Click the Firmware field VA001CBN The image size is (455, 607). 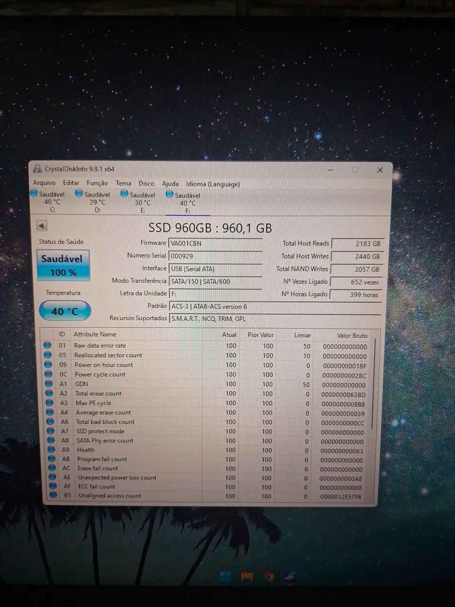[215, 243]
